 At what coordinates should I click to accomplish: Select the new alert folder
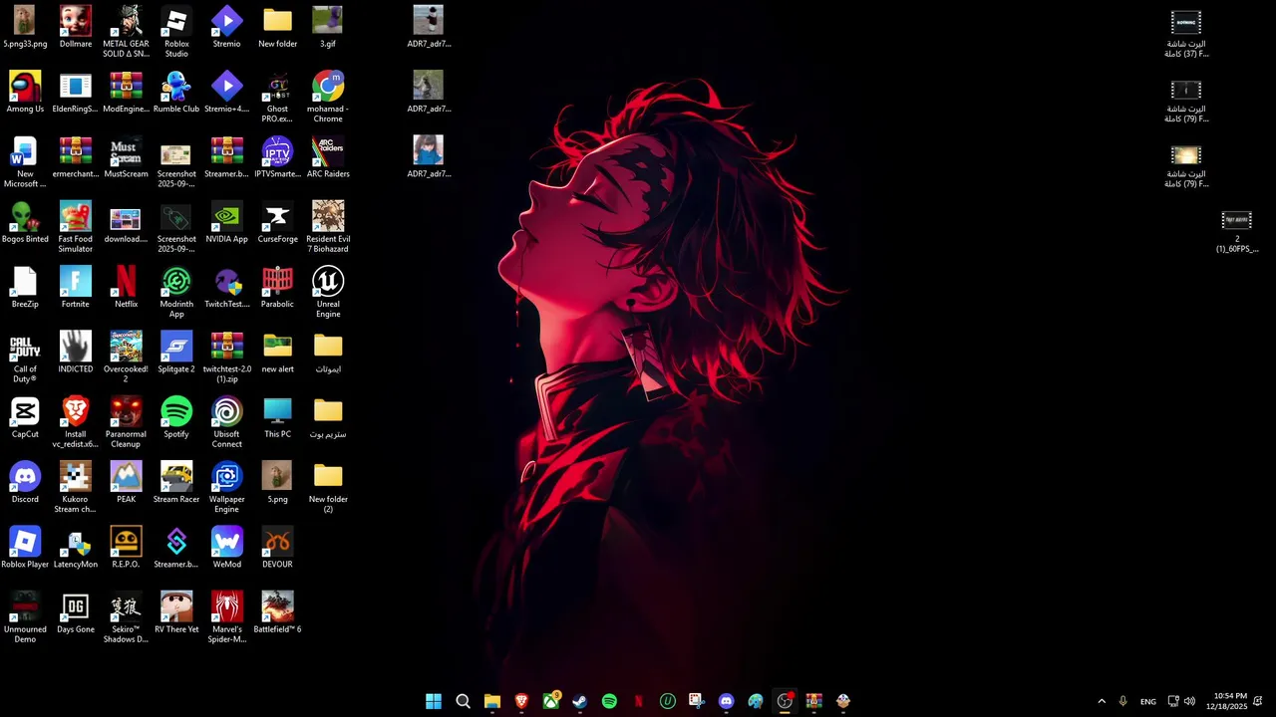point(277,353)
